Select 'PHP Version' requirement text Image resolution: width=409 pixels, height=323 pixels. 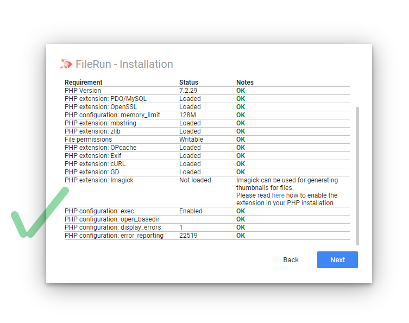[83, 91]
